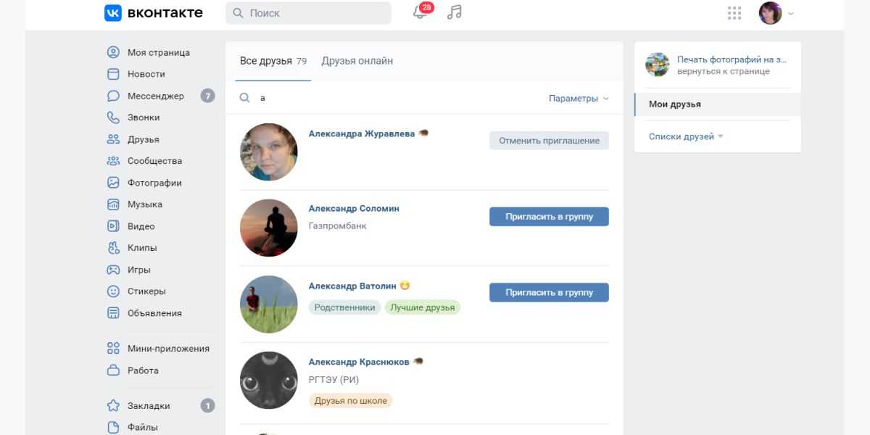Image resolution: width=870 pixels, height=435 pixels.
Task: Click the friends search input field
Action: [x=399, y=98]
